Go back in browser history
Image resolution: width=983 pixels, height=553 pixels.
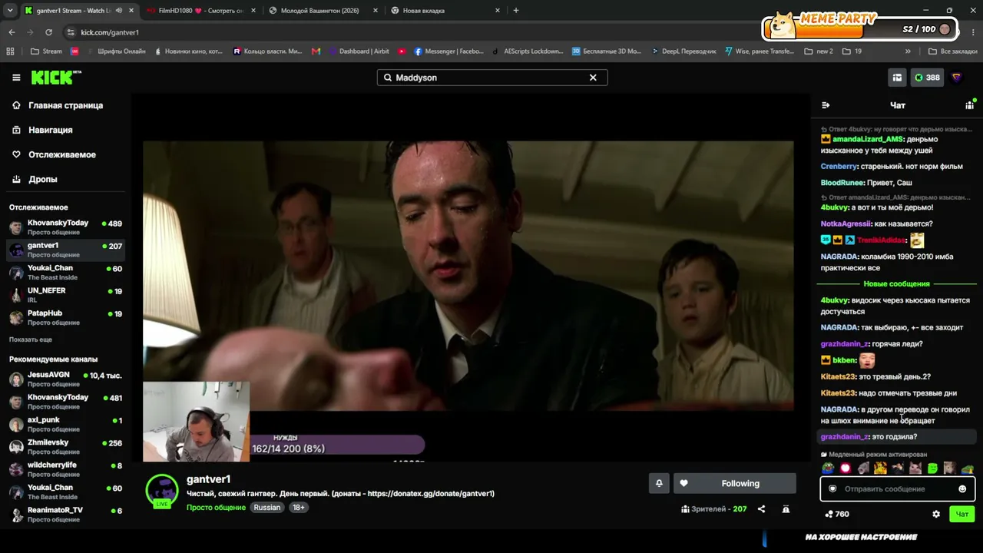12,32
